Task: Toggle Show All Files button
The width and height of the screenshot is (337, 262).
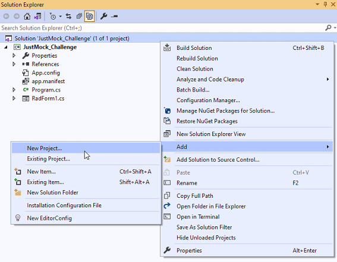Action: click(89, 16)
